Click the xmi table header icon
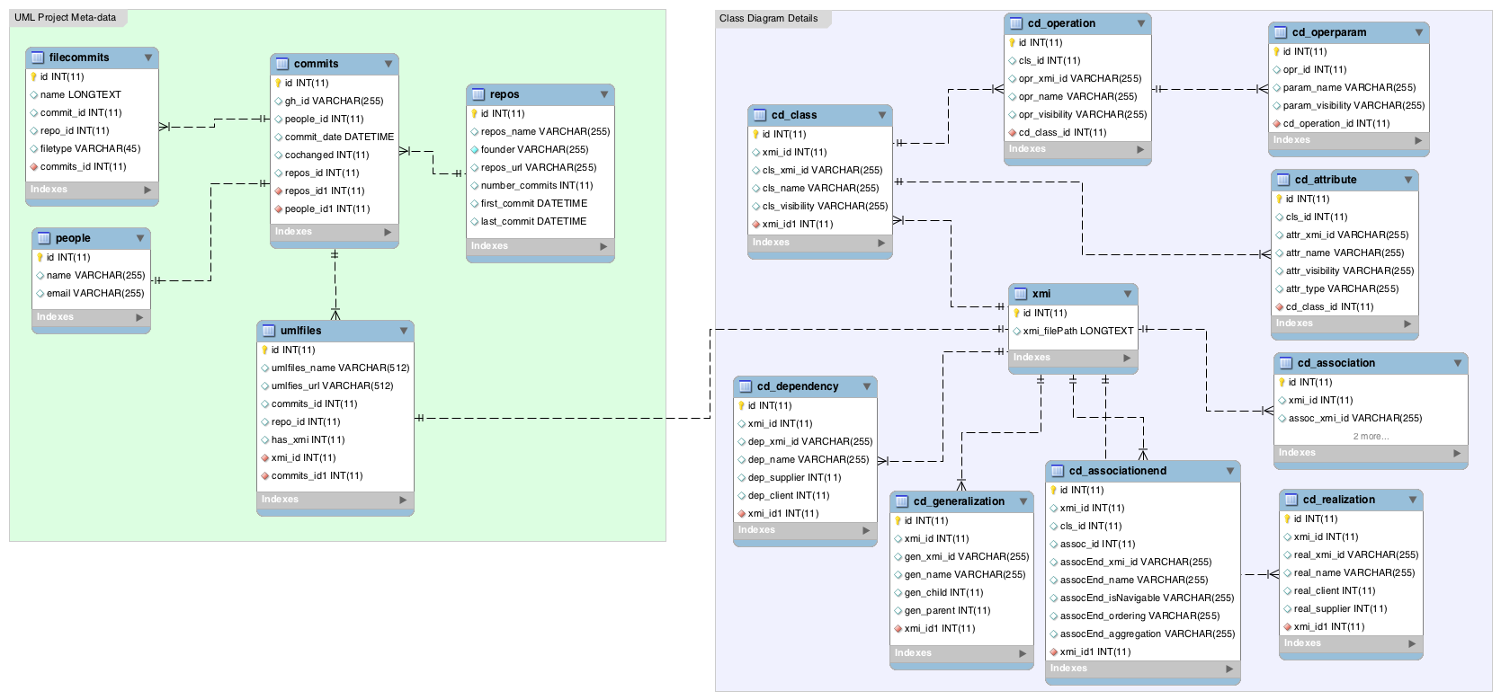The width and height of the screenshot is (1501, 700). point(1021,294)
